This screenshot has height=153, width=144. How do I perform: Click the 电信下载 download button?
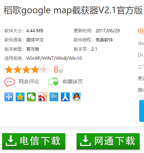tap(34, 141)
